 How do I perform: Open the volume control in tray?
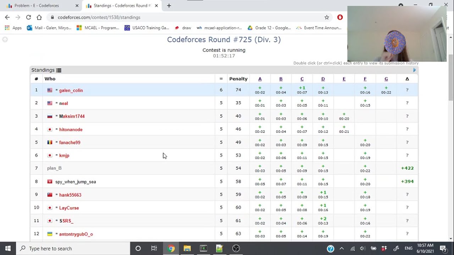click(362, 249)
